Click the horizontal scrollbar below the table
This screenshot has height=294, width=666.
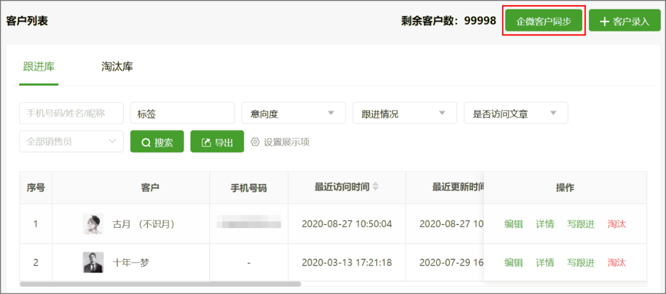click(160, 284)
